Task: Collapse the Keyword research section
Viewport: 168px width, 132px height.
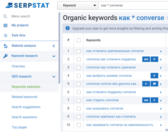Action: (x=54, y=56)
